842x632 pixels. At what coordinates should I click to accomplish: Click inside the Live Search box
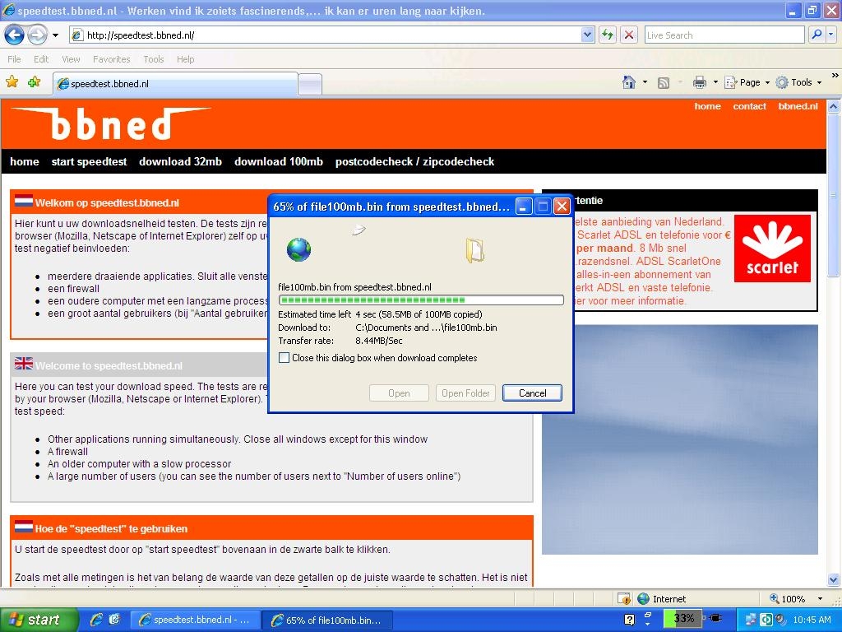tap(724, 35)
